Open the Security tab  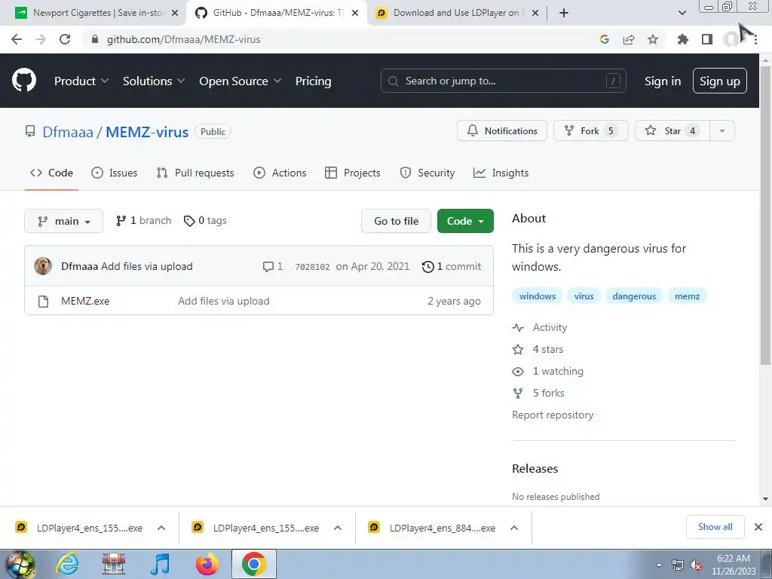click(x=427, y=173)
